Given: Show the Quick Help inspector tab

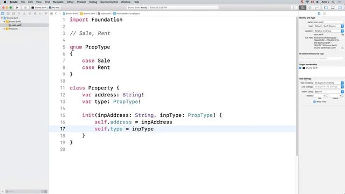Looking at the screenshot, I should coord(325,13).
